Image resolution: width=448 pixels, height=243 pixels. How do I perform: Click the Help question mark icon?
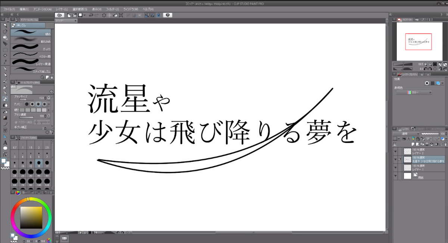tap(168, 15)
